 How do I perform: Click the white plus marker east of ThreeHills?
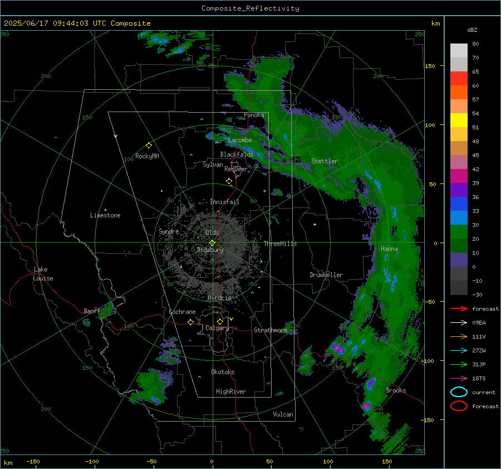click(315, 224)
